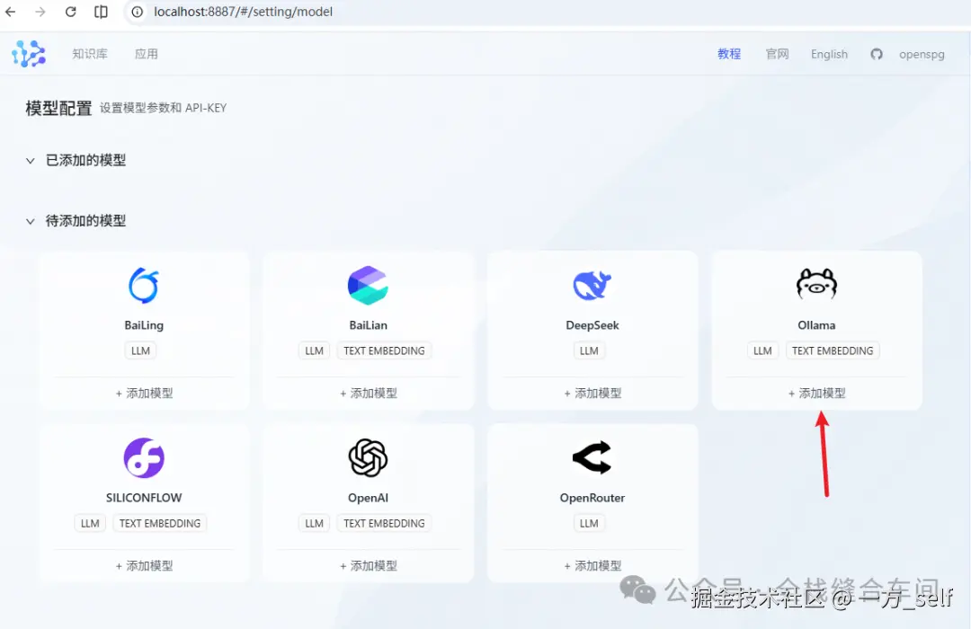Screen dimensions: 971x629
Task: Click the LLM tag on OpenAI card
Action: coord(314,524)
